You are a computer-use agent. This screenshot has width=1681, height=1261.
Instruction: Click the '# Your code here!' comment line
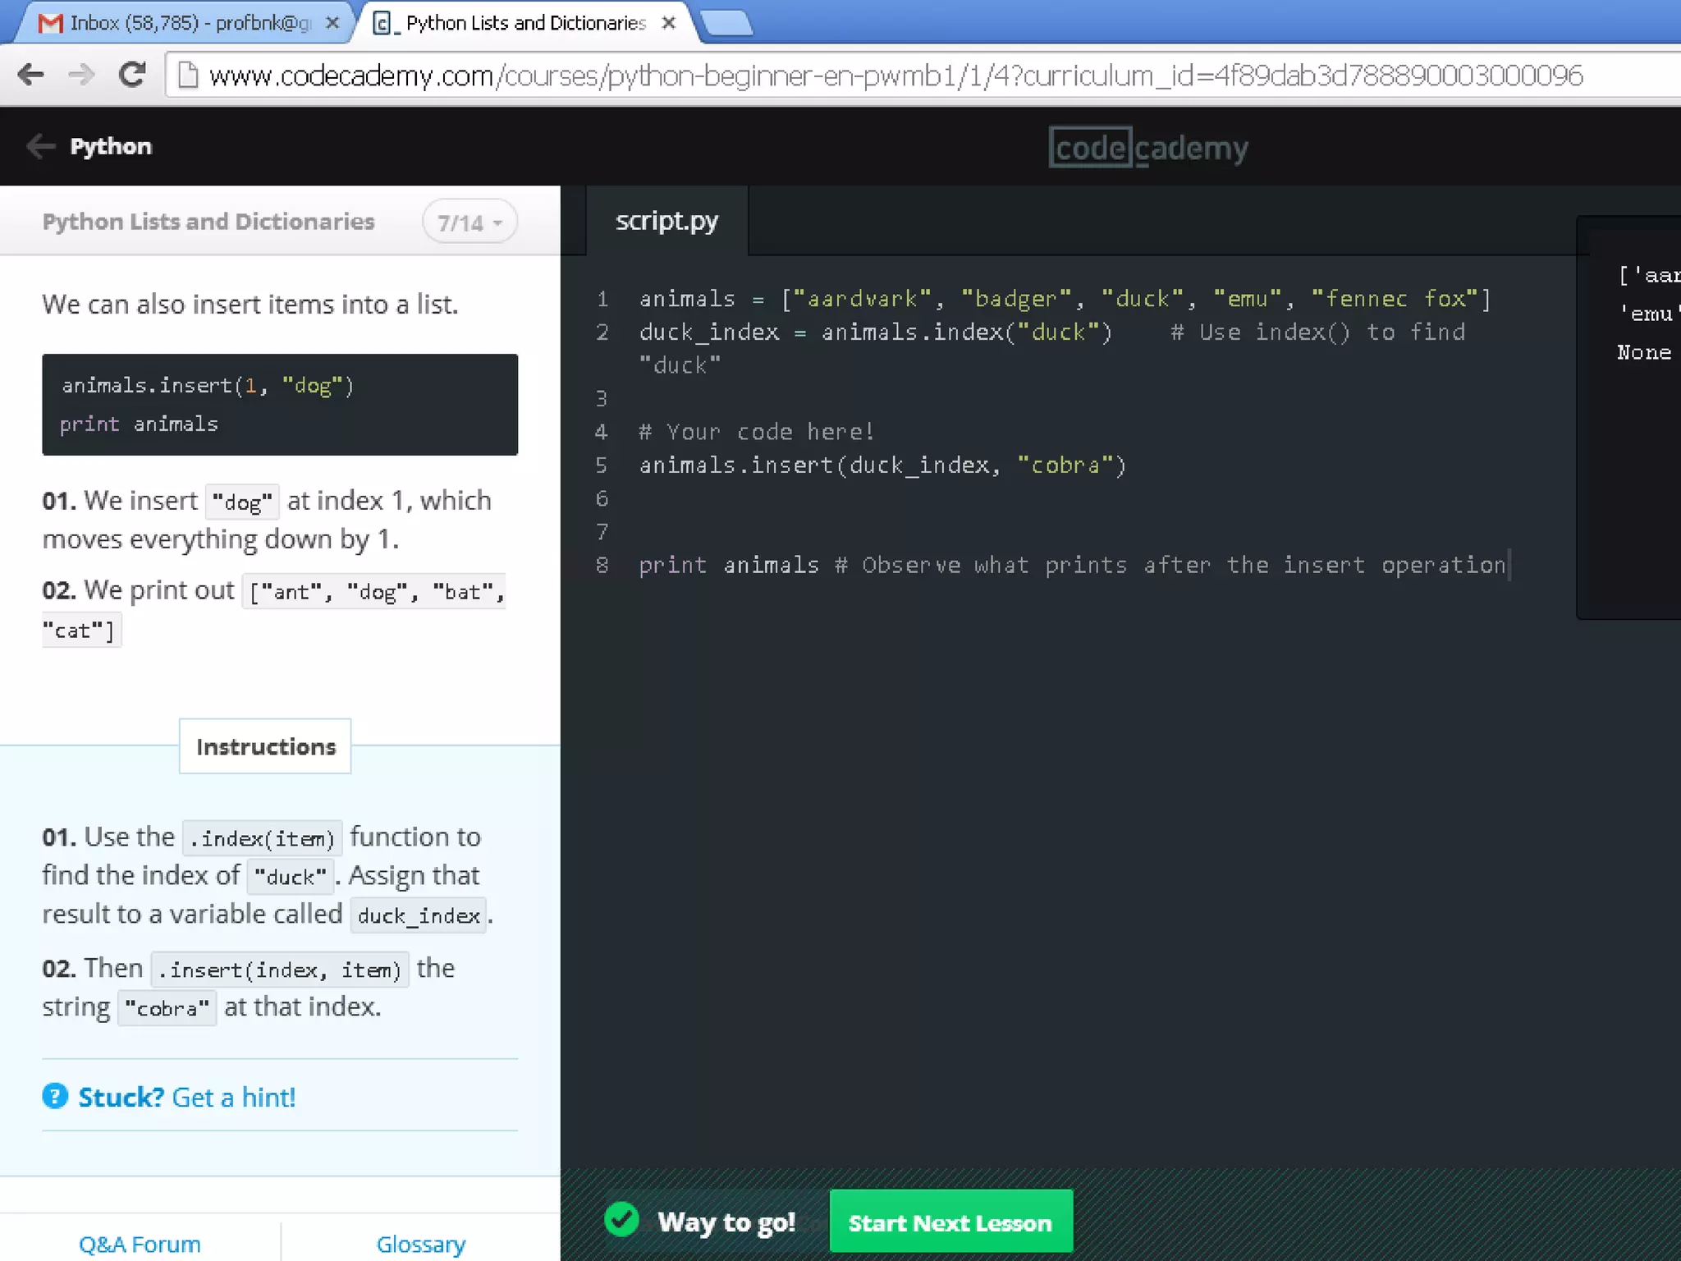(757, 432)
